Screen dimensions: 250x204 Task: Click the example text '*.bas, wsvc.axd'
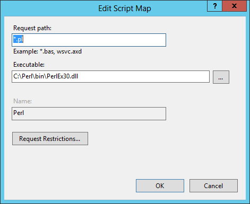pos(61,51)
